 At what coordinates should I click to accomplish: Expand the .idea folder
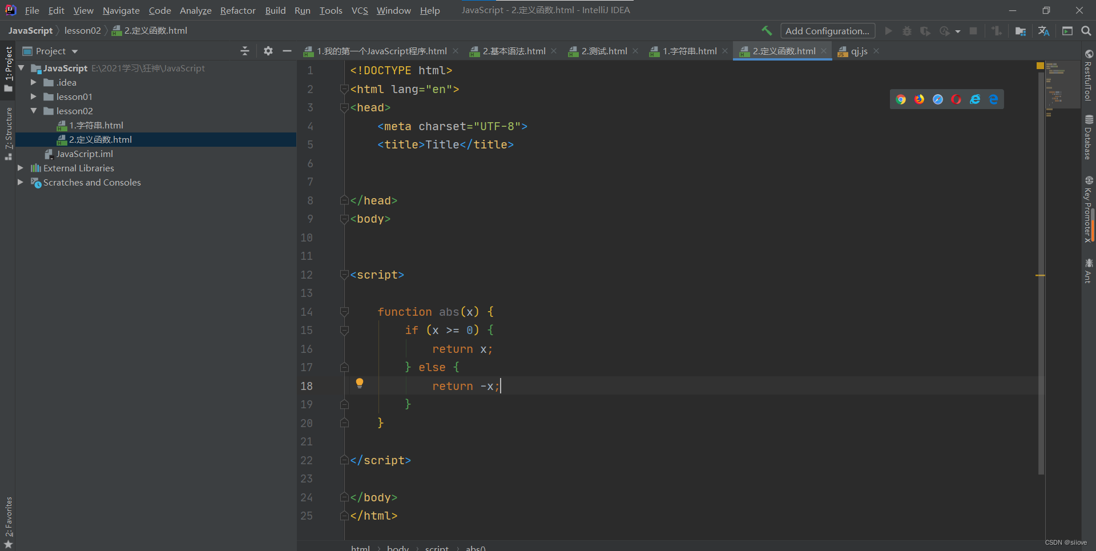[34, 82]
